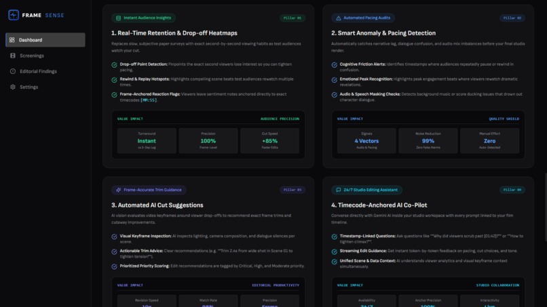Click the check icon beside Frame-Anchored Reaction Flags
Image resolution: width=547 pixels, height=307 pixels.
pyautogui.click(x=114, y=95)
